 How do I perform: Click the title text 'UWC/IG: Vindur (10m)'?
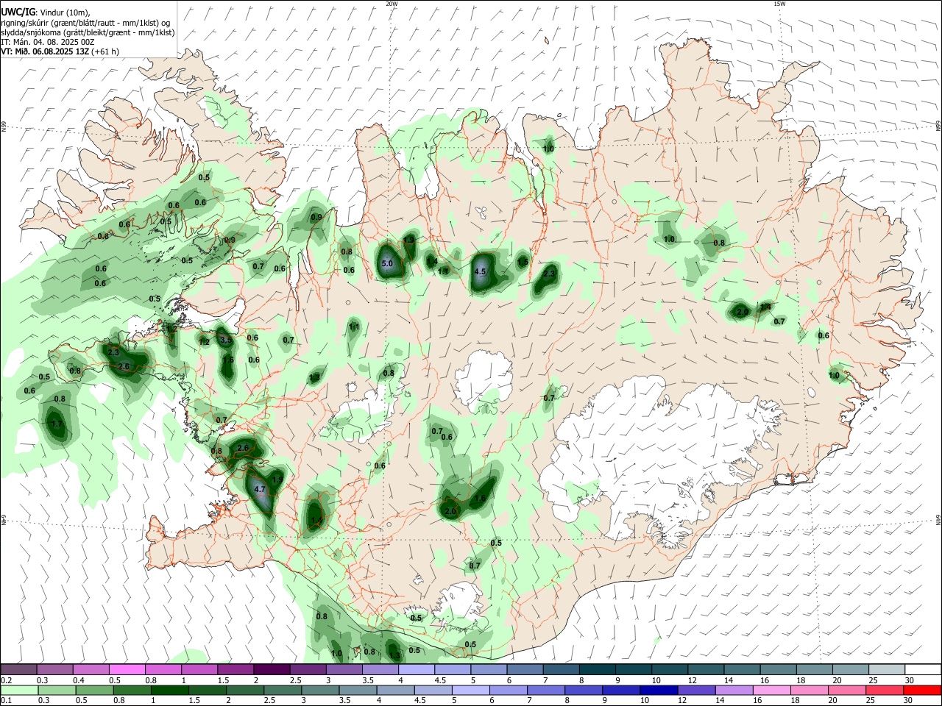coord(46,12)
